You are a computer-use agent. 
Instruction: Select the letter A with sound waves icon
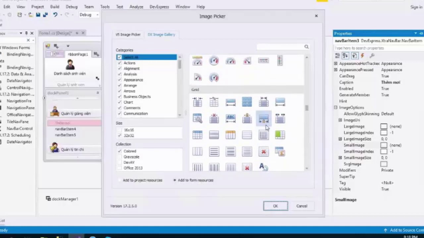[263, 167]
